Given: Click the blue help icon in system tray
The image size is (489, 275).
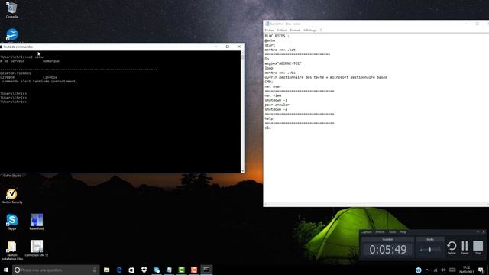Looking at the screenshot, I should [419, 270].
